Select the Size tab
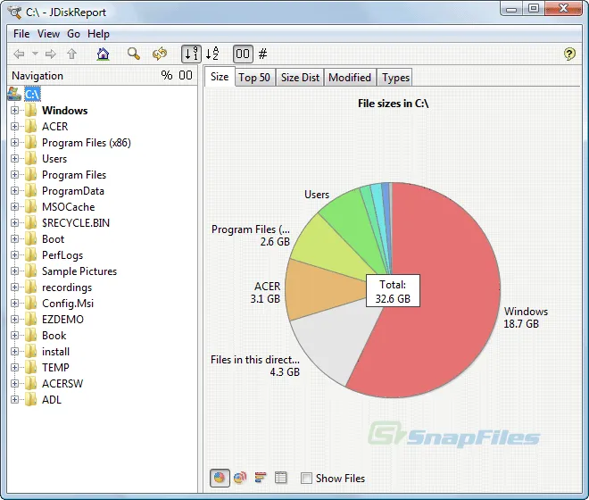This screenshot has height=500, width=589. 220,77
